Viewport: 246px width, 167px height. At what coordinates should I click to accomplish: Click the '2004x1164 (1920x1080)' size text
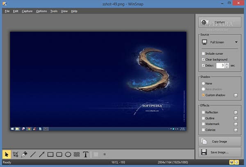pyautogui.click(x=173, y=162)
